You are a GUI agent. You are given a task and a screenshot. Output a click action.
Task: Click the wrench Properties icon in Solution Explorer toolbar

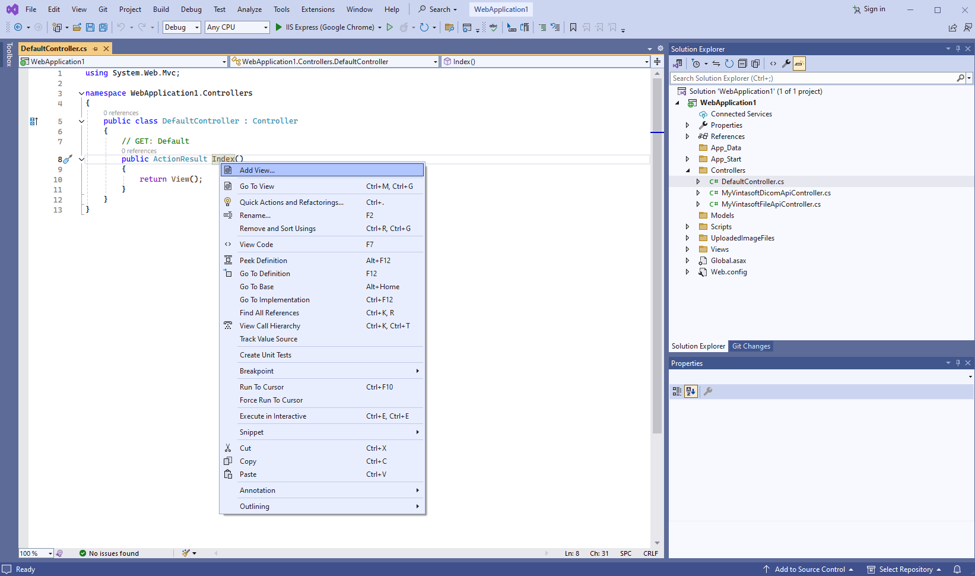pyautogui.click(x=786, y=64)
